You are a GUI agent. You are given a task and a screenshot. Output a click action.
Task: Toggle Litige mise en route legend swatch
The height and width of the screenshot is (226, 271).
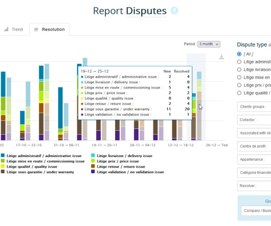[3, 161]
